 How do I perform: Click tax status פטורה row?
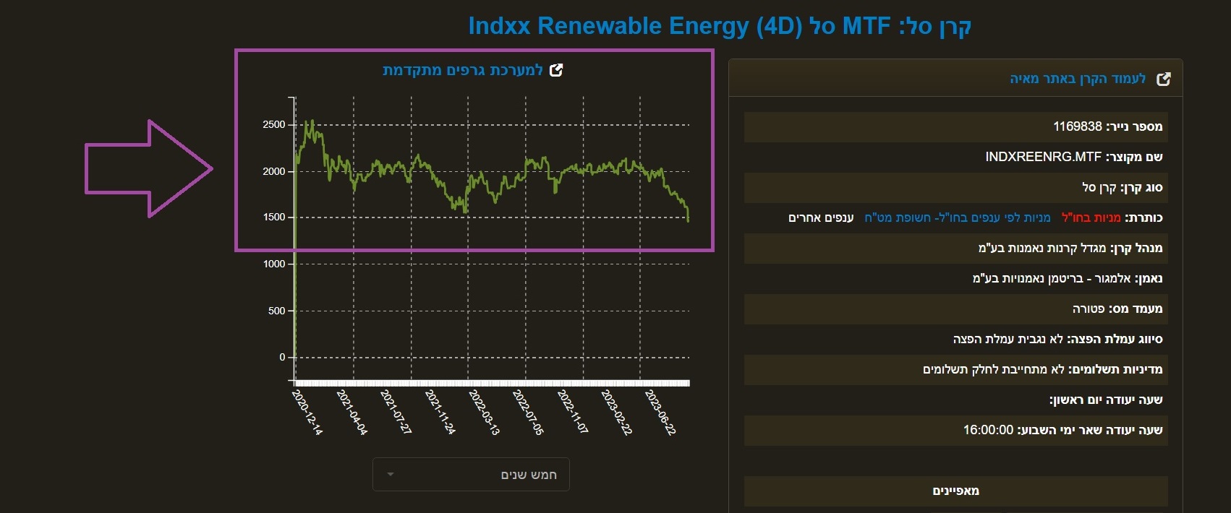point(955,309)
